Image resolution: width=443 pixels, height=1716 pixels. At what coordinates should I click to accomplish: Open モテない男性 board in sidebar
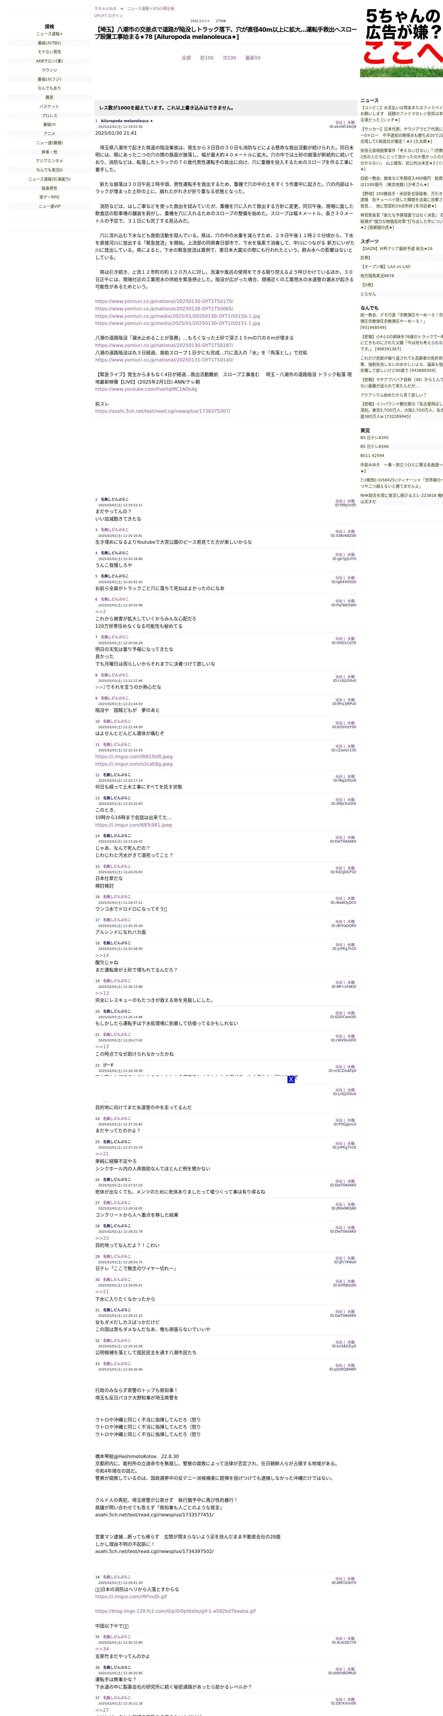pyautogui.click(x=49, y=52)
